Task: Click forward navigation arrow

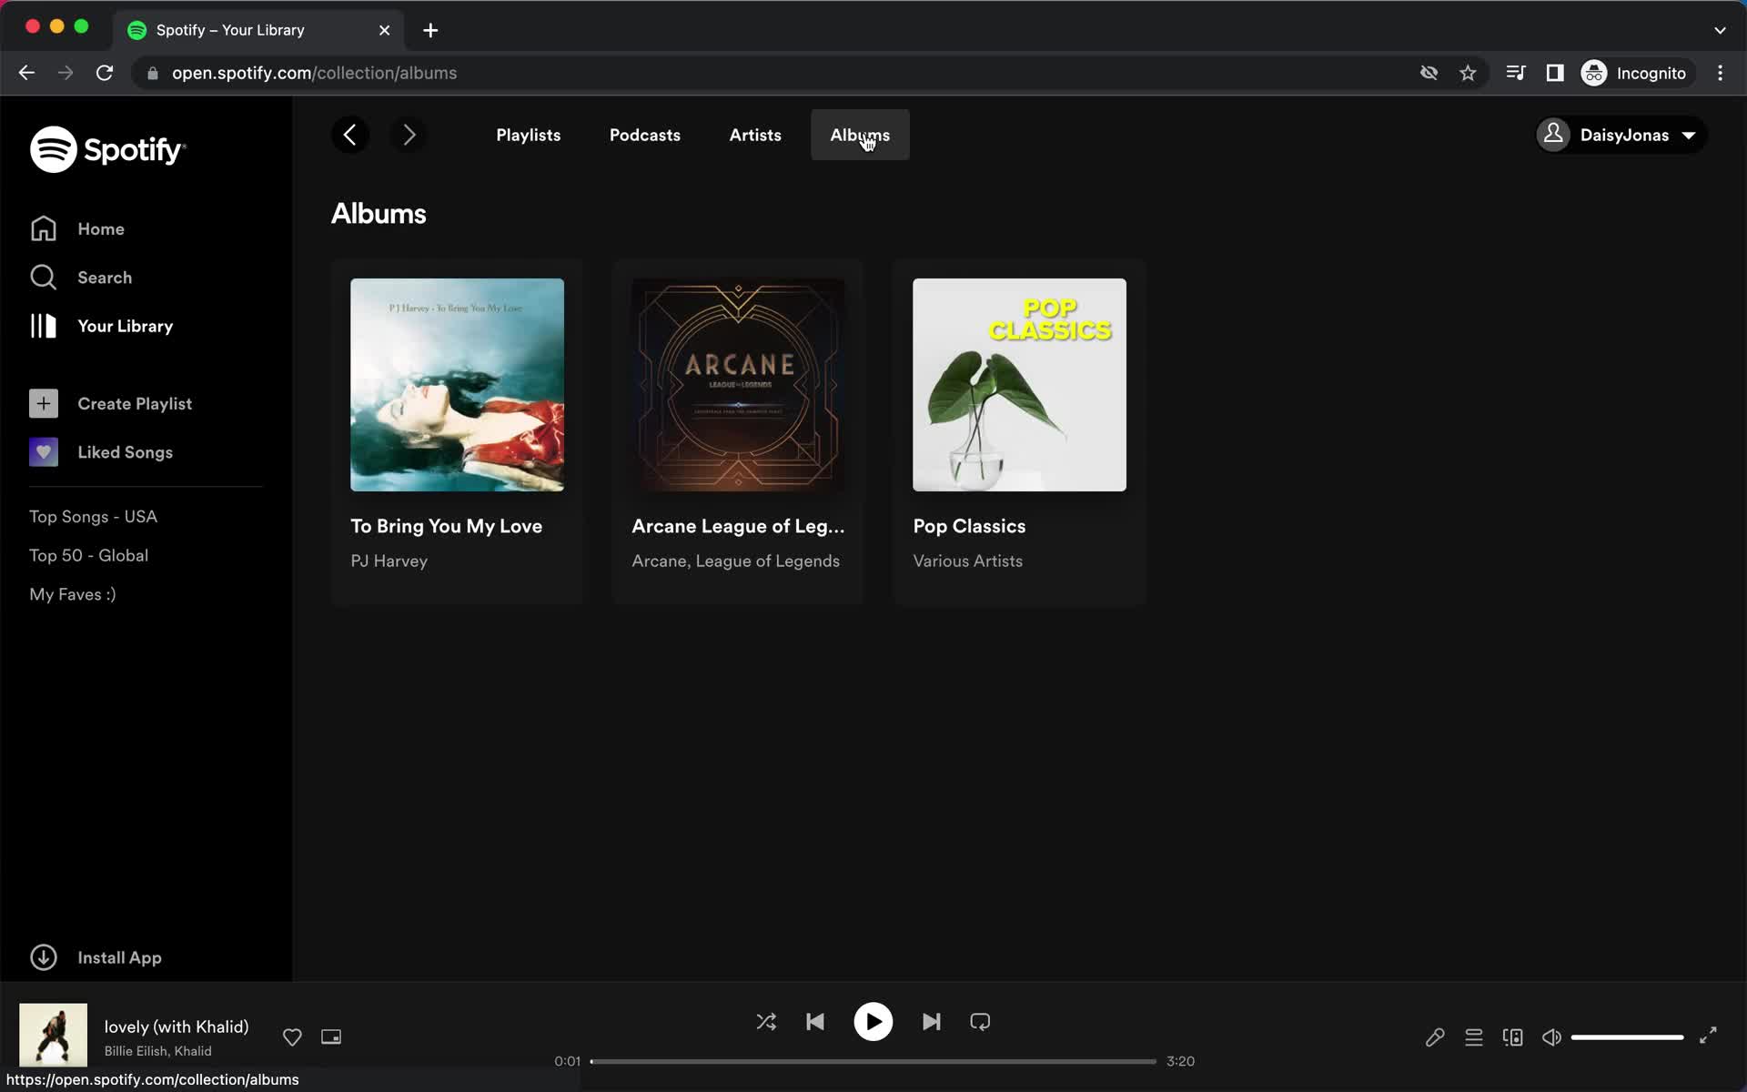Action: click(410, 135)
